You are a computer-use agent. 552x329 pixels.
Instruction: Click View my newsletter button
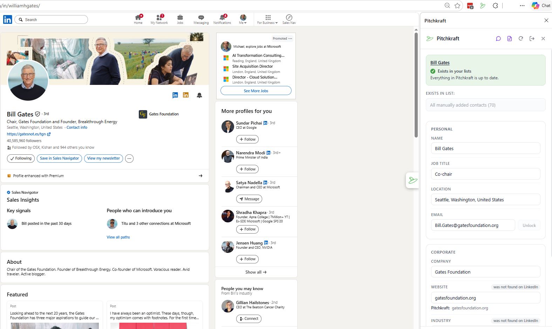(103, 159)
